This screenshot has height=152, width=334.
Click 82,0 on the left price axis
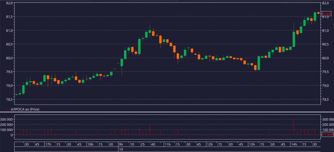point(9,3)
